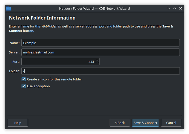The height and width of the screenshot is (134, 189).
Task: Click the window menu icon in title bar
Action: [8, 8]
